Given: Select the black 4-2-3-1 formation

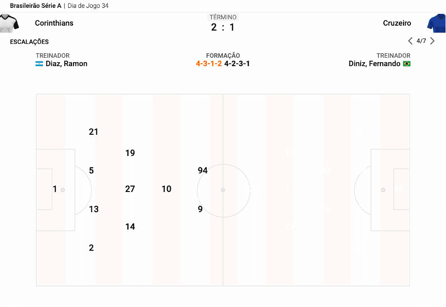Looking at the screenshot, I should click(237, 64).
